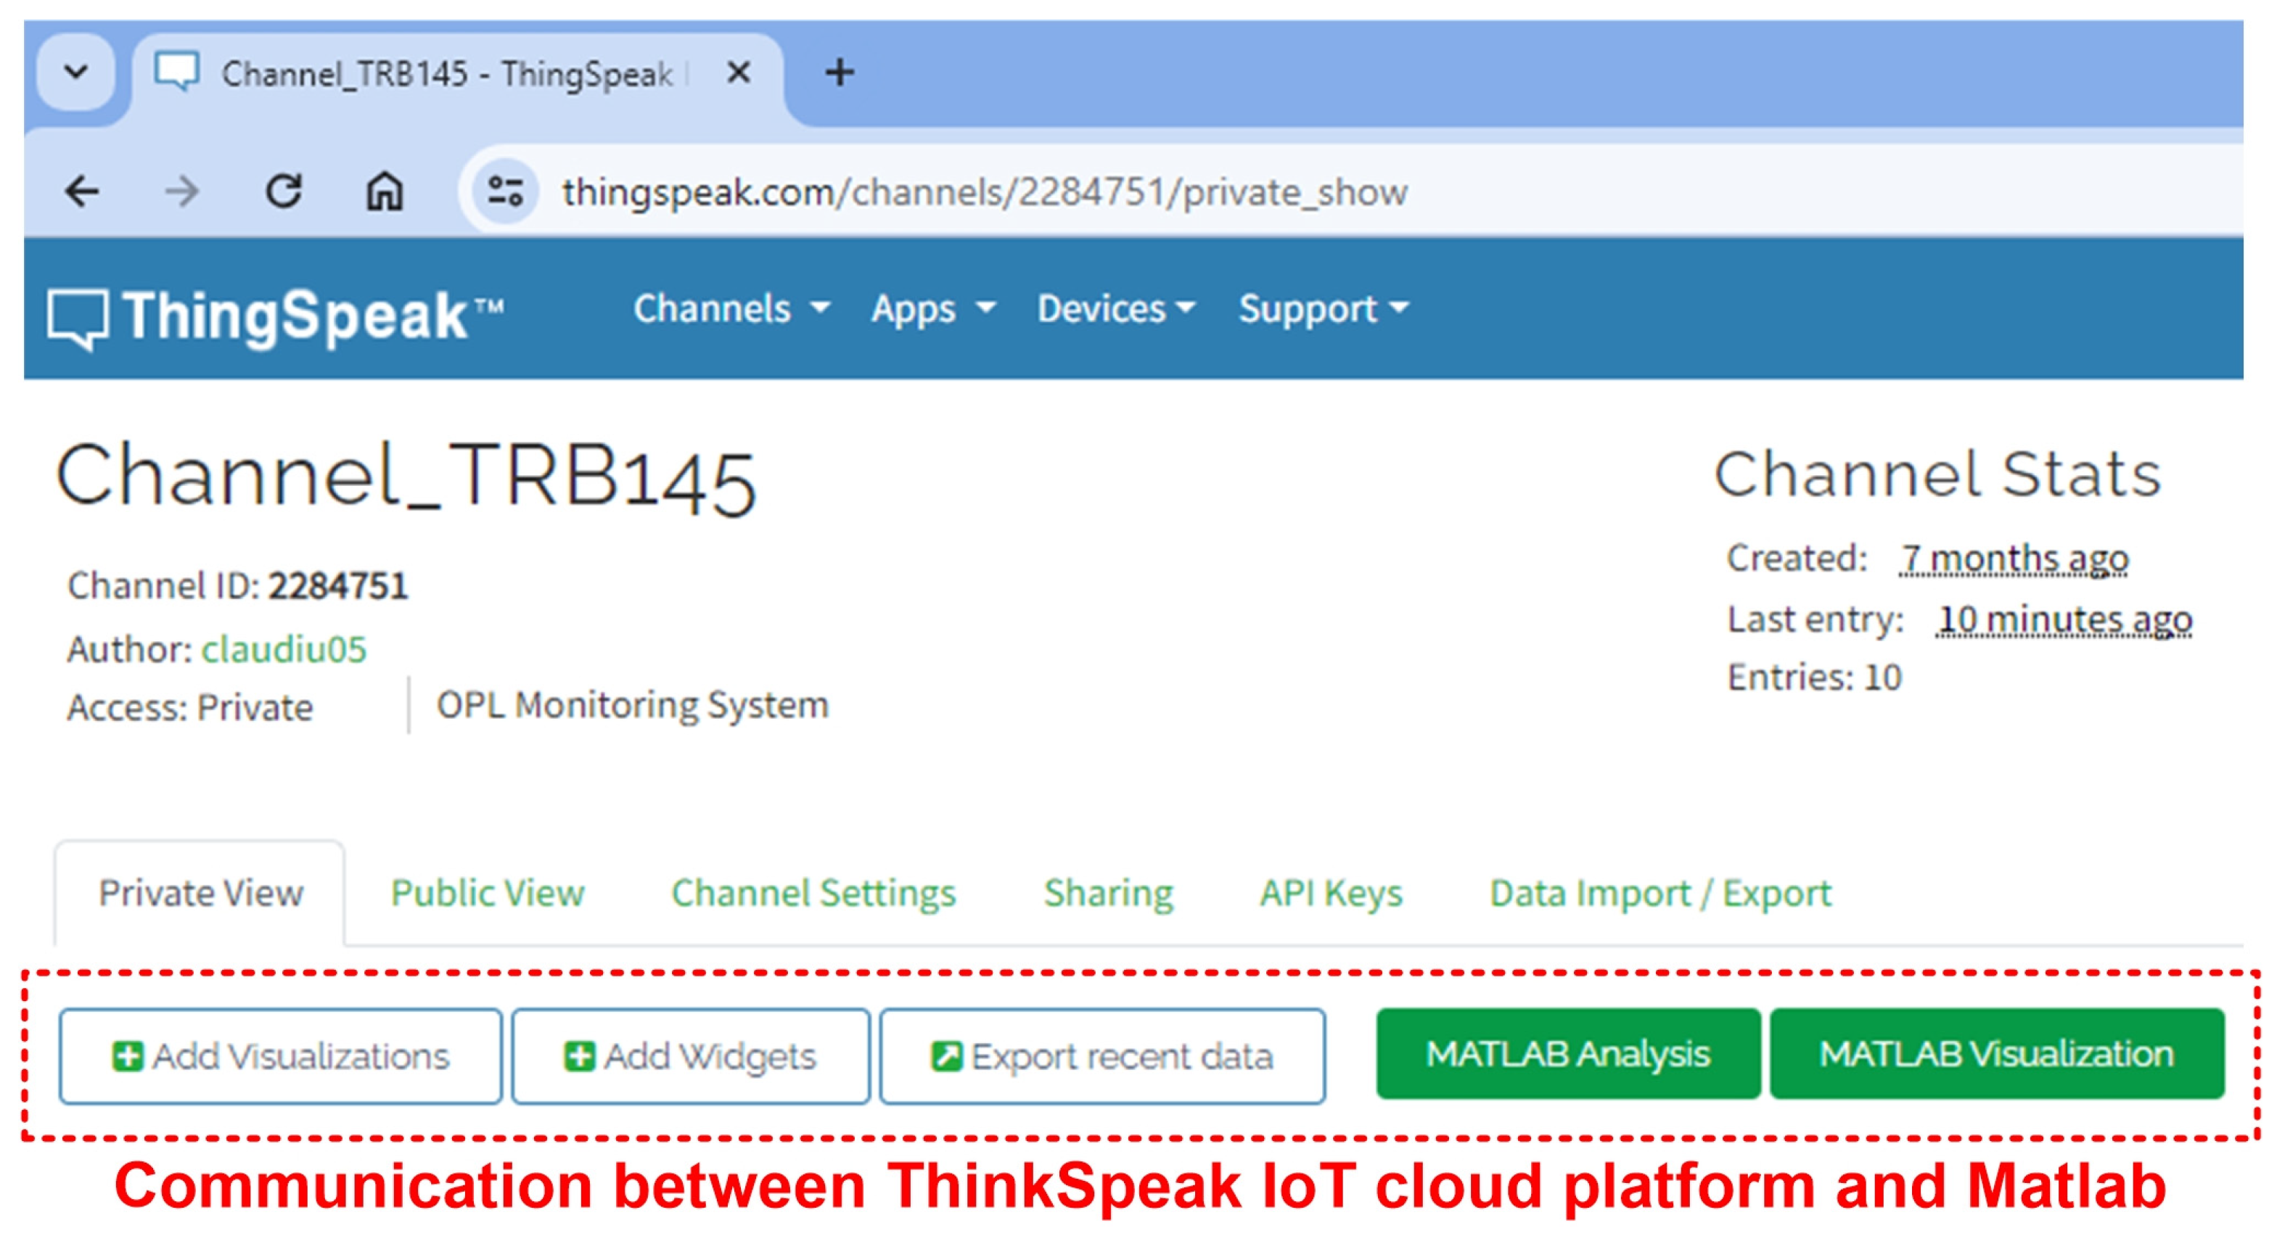Close the Channel_TRB145 browser tab
The image size is (2277, 1244).
(738, 73)
